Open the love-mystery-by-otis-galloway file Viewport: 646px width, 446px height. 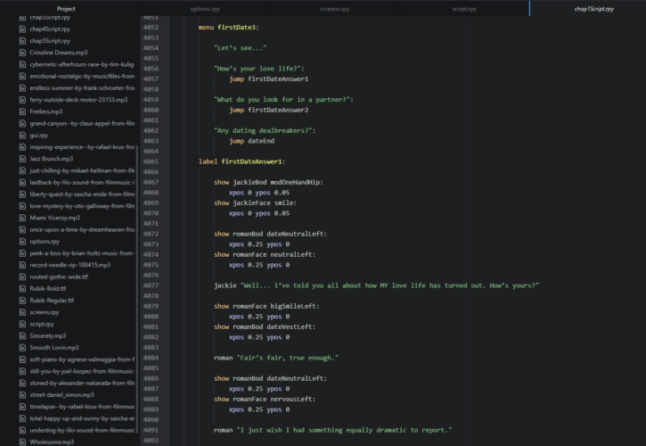(x=82, y=206)
